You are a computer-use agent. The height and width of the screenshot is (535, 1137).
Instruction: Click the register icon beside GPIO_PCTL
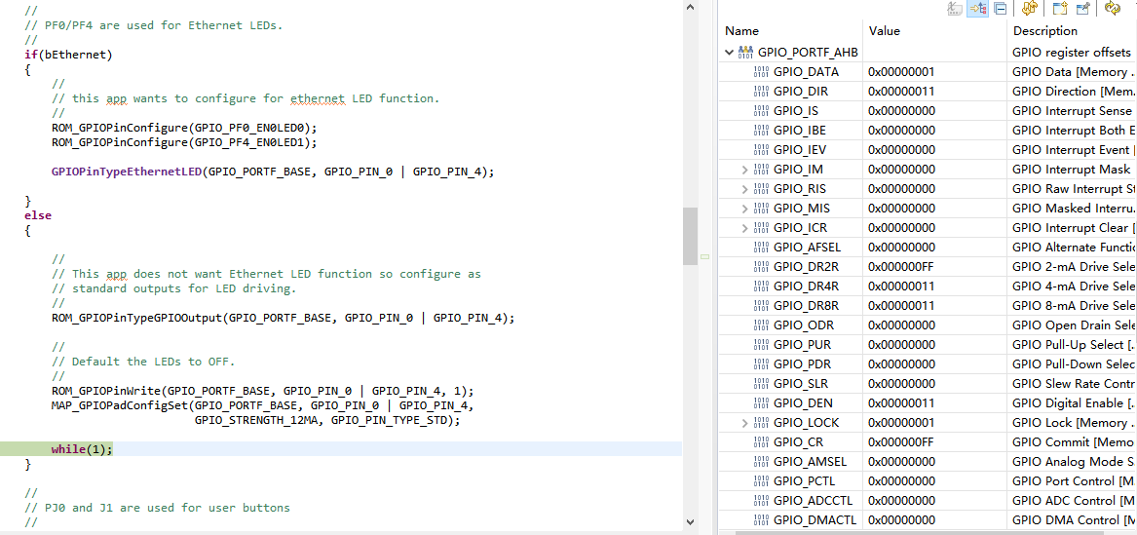tap(761, 480)
